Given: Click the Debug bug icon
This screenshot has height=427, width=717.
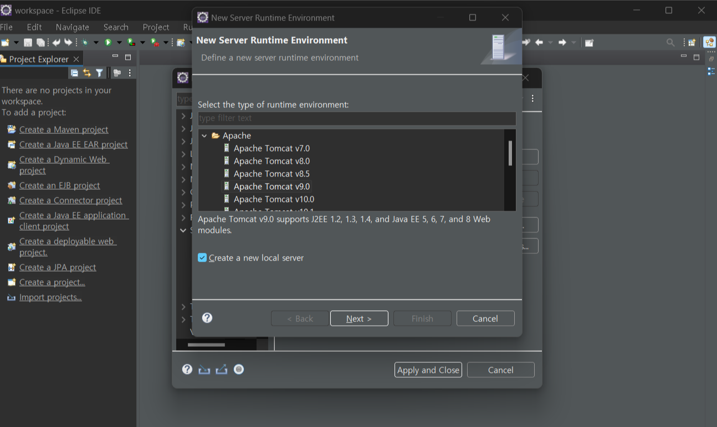Looking at the screenshot, I should coord(85,43).
